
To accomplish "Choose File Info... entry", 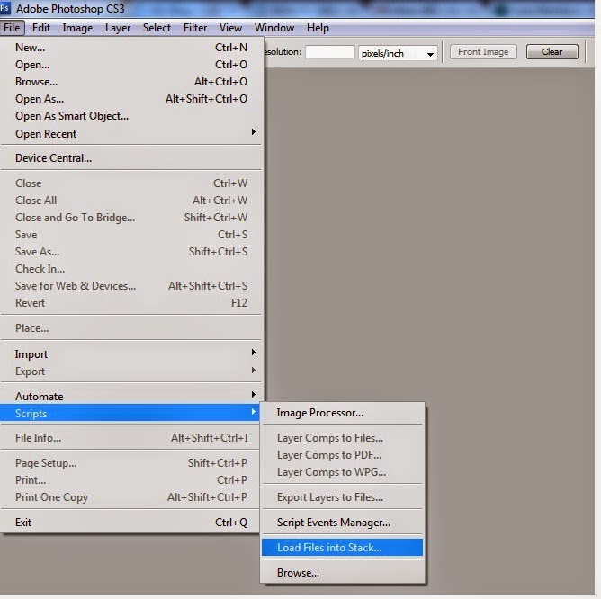I will coord(131,438).
